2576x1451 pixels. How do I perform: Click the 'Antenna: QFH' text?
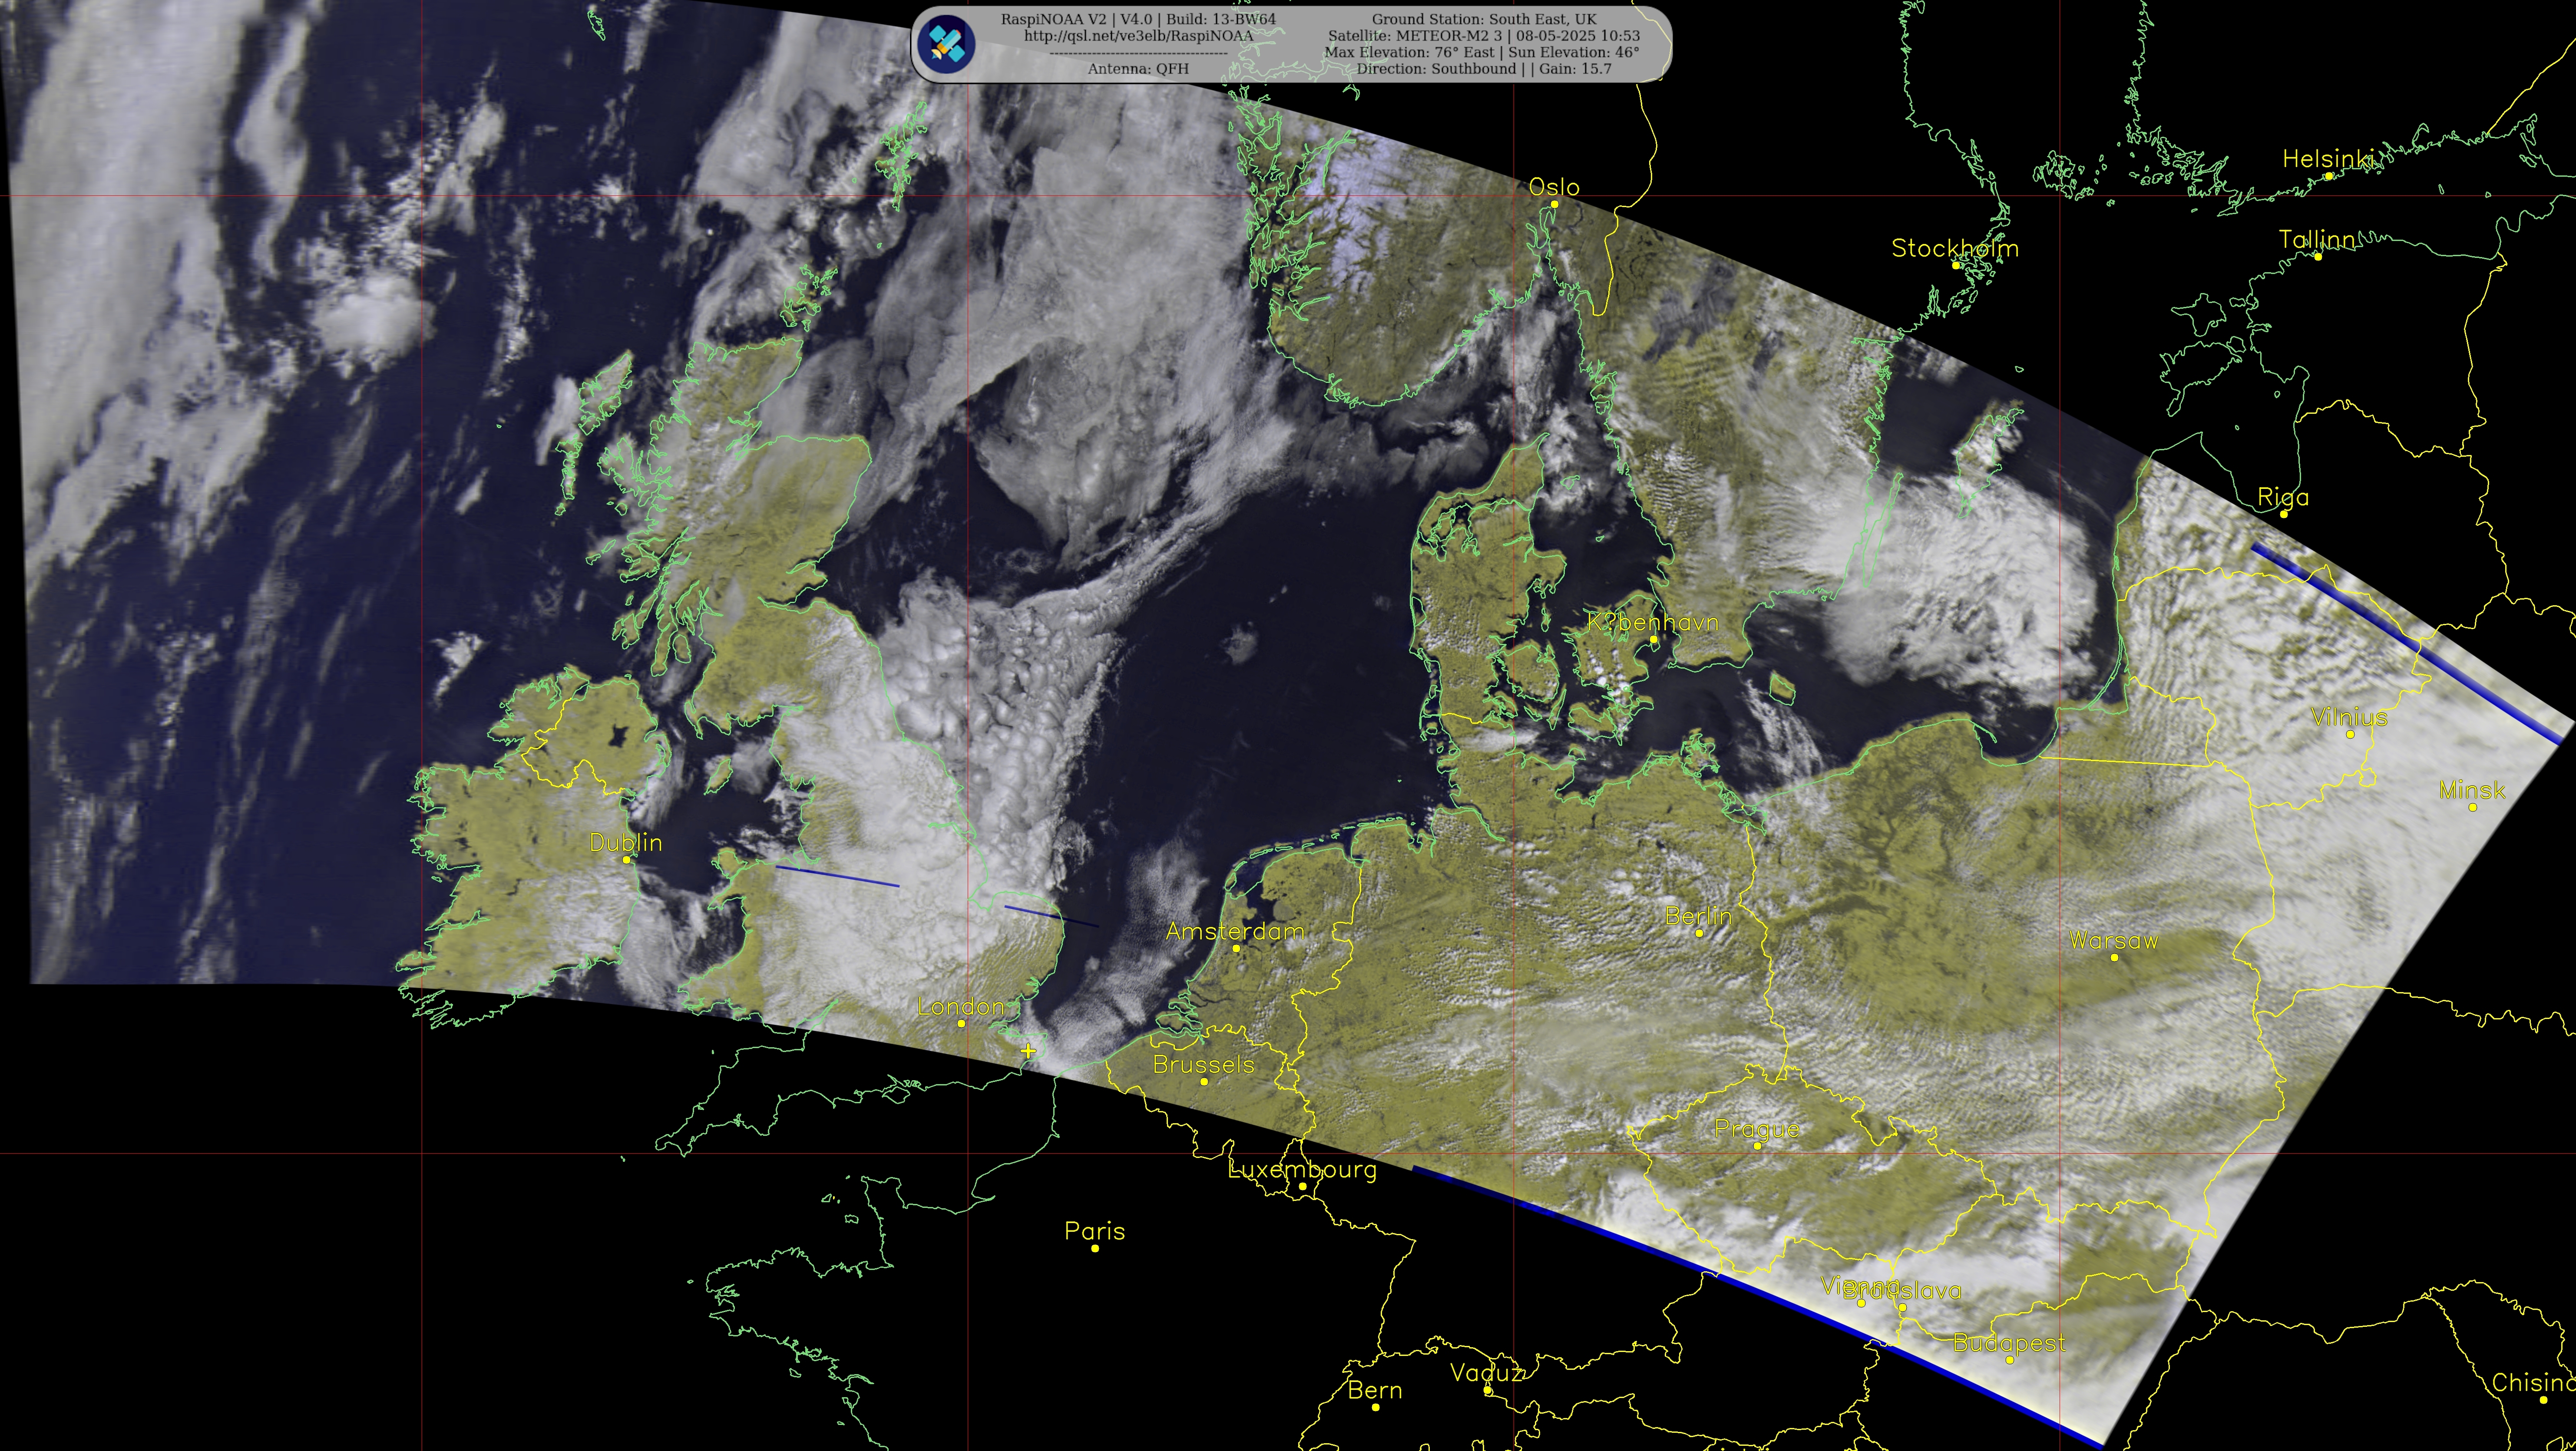1138,69
